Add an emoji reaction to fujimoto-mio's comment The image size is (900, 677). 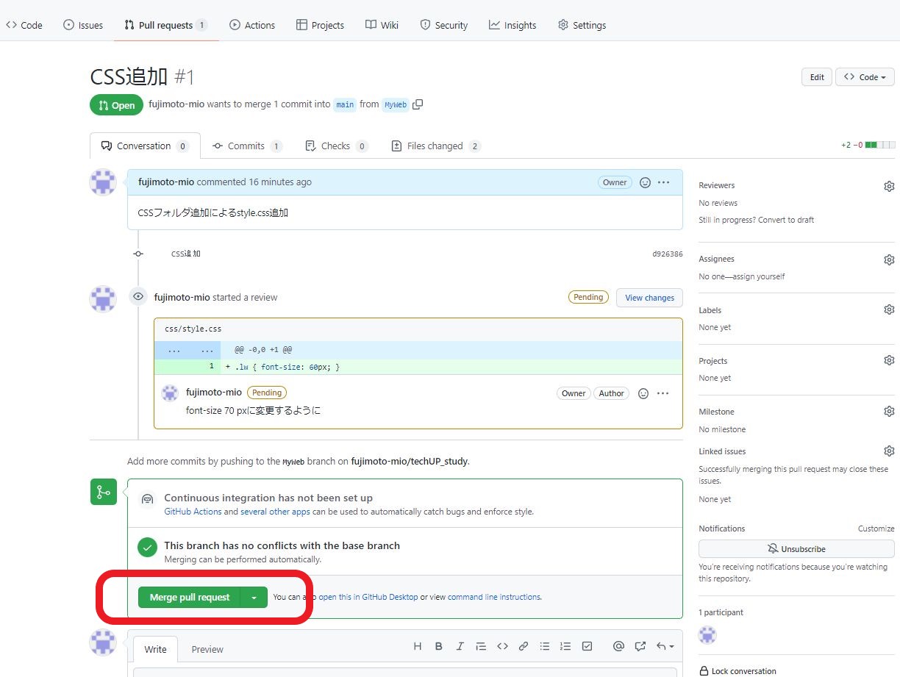tap(645, 182)
